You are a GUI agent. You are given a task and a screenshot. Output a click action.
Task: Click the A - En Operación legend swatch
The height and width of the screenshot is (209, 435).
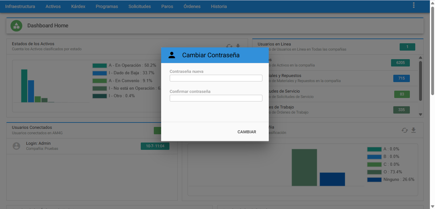click(x=100, y=66)
